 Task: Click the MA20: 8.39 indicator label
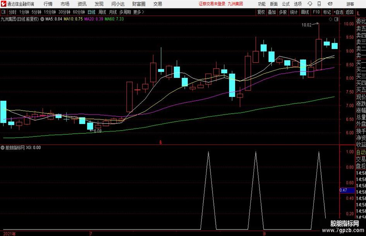pyautogui.click(x=94, y=19)
